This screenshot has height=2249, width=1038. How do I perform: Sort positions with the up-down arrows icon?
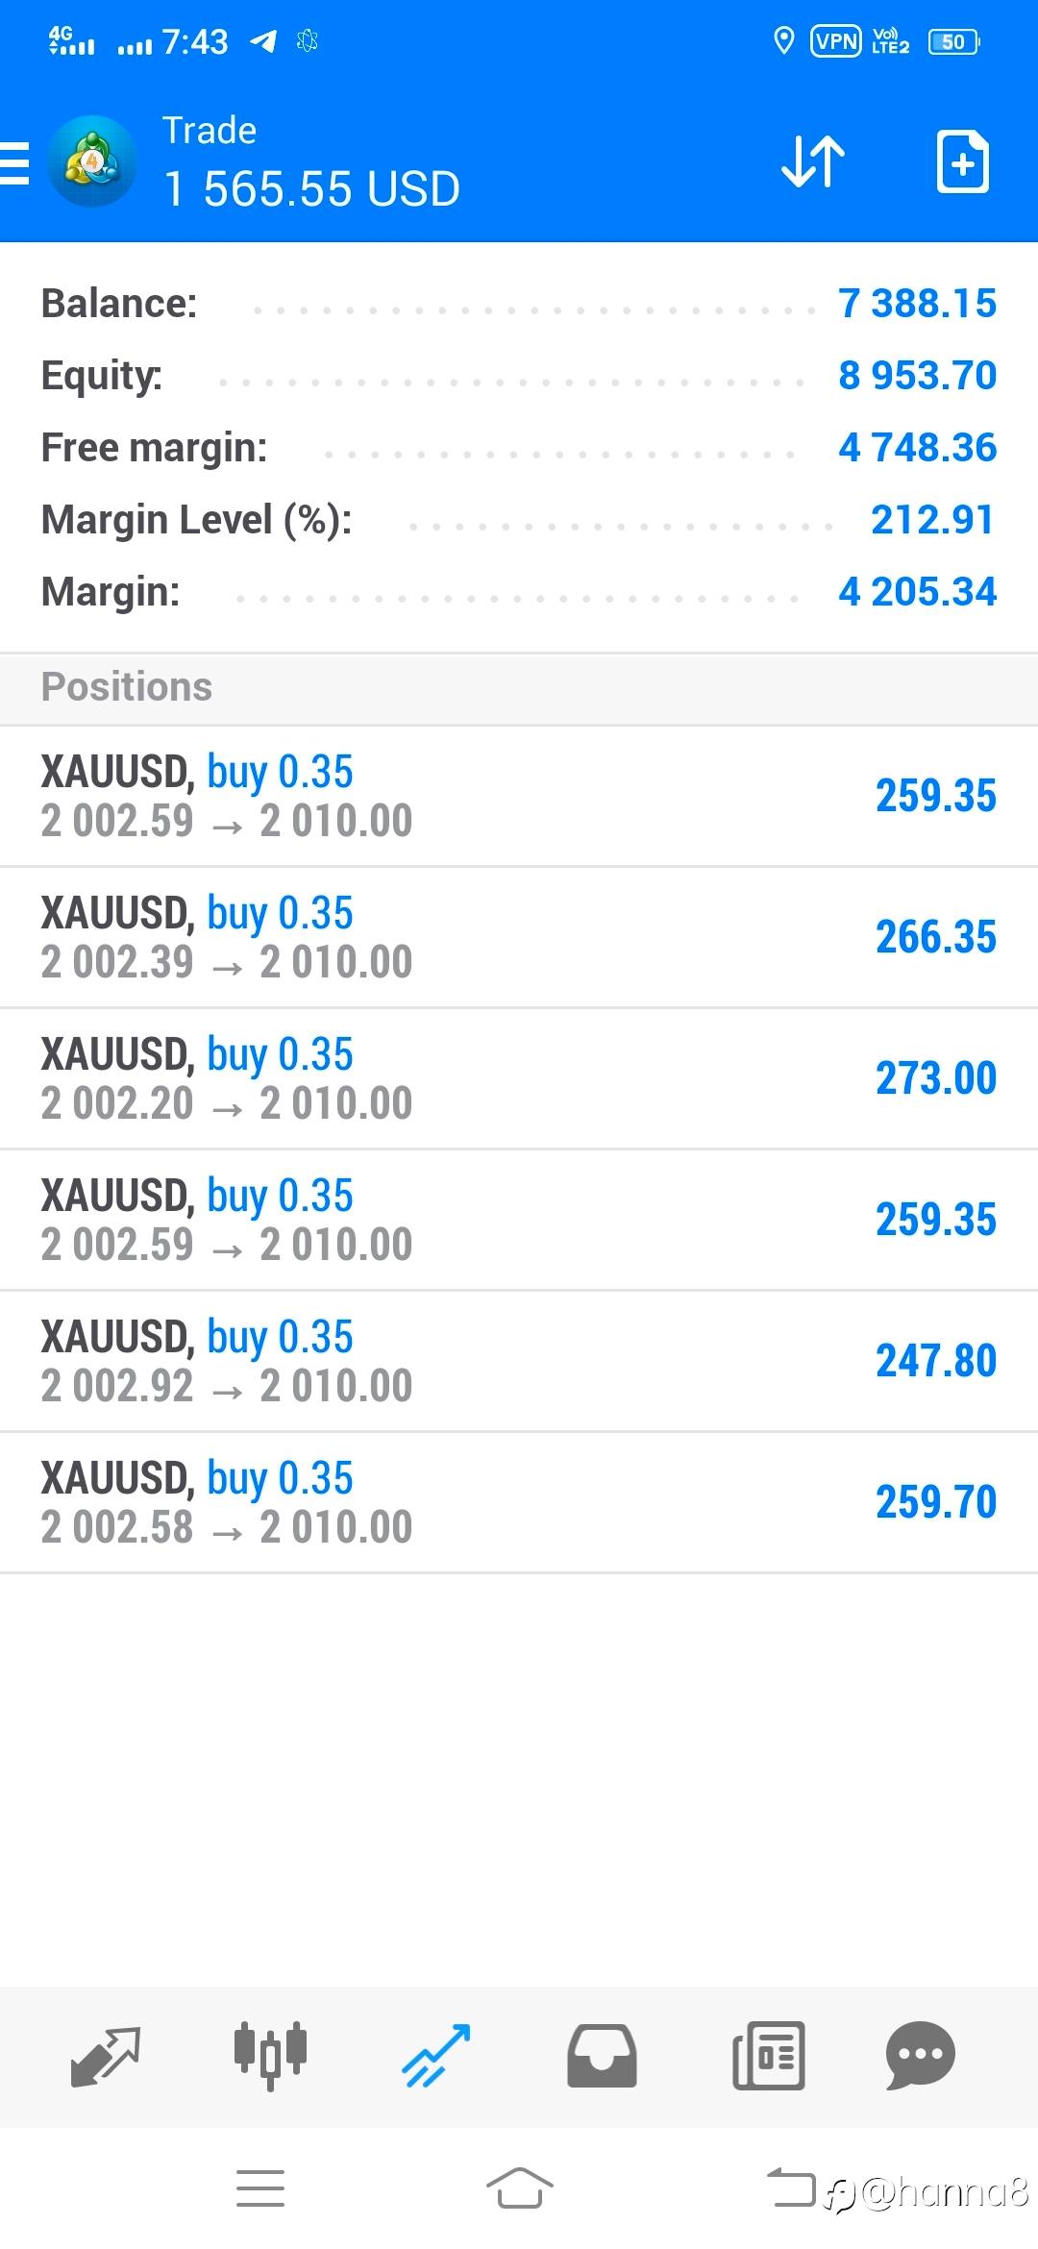pos(813,161)
